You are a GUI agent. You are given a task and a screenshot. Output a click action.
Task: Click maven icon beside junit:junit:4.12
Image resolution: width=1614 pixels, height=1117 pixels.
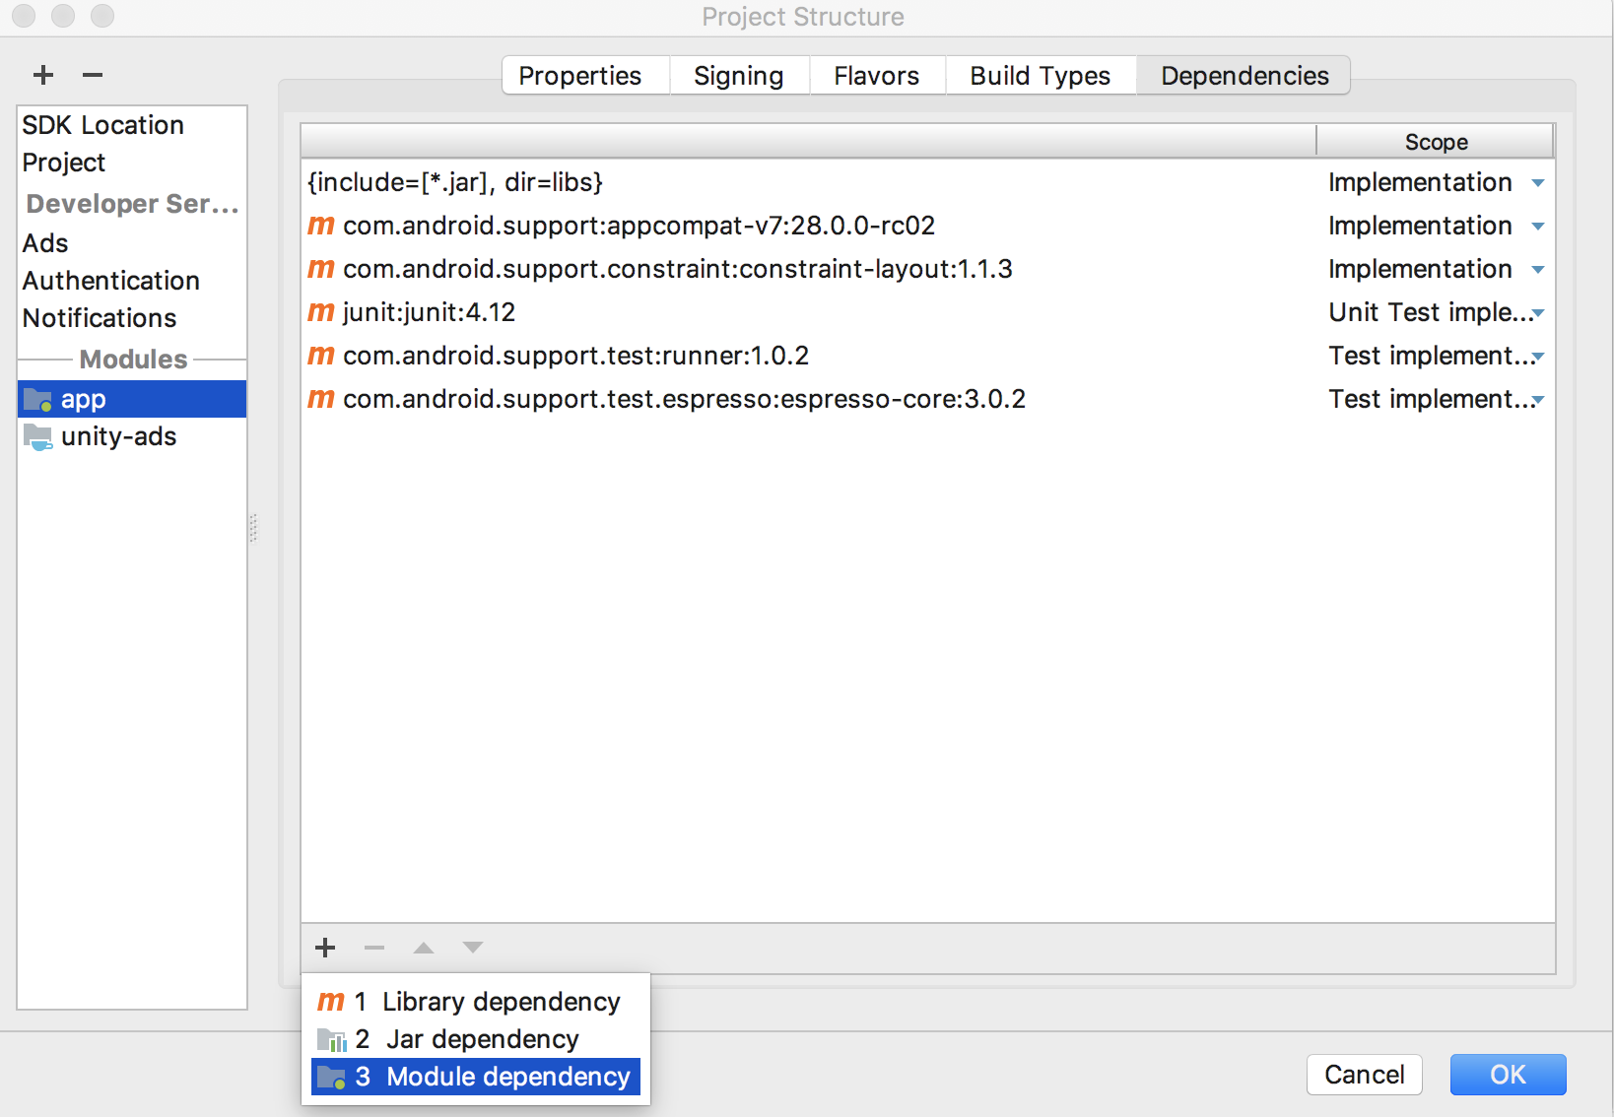click(321, 312)
